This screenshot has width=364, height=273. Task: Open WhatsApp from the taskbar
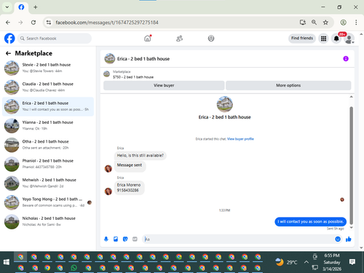(x=74, y=268)
